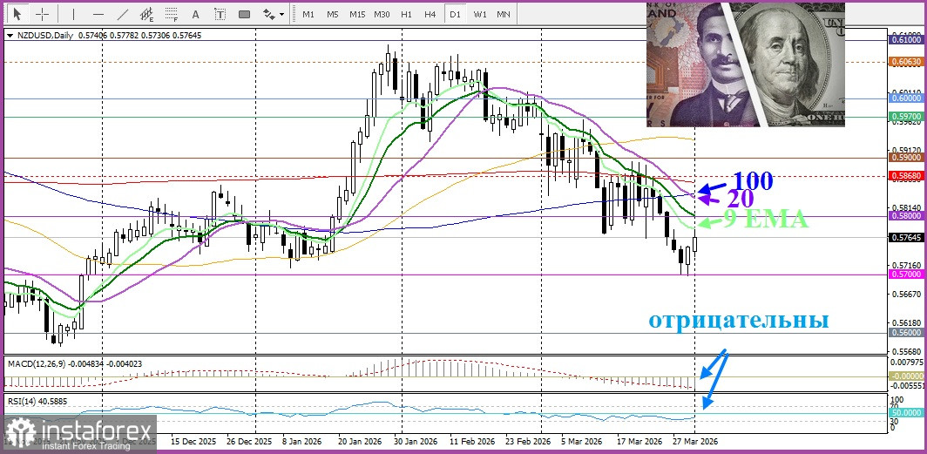Activate the crosshair tool
Viewport: 927px width, 454px height.
tap(43, 14)
